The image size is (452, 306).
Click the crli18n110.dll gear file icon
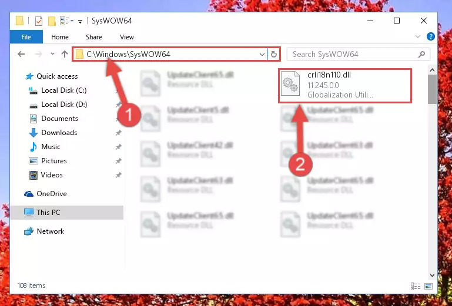(x=290, y=83)
